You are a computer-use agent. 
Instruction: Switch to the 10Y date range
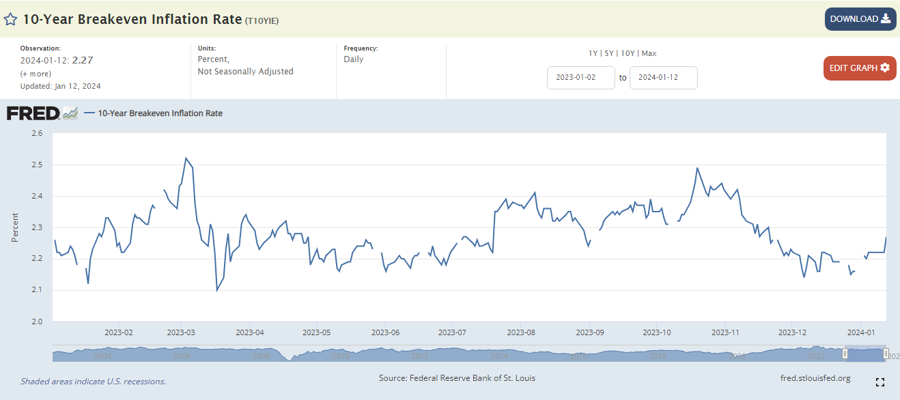click(x=628, y=53)
